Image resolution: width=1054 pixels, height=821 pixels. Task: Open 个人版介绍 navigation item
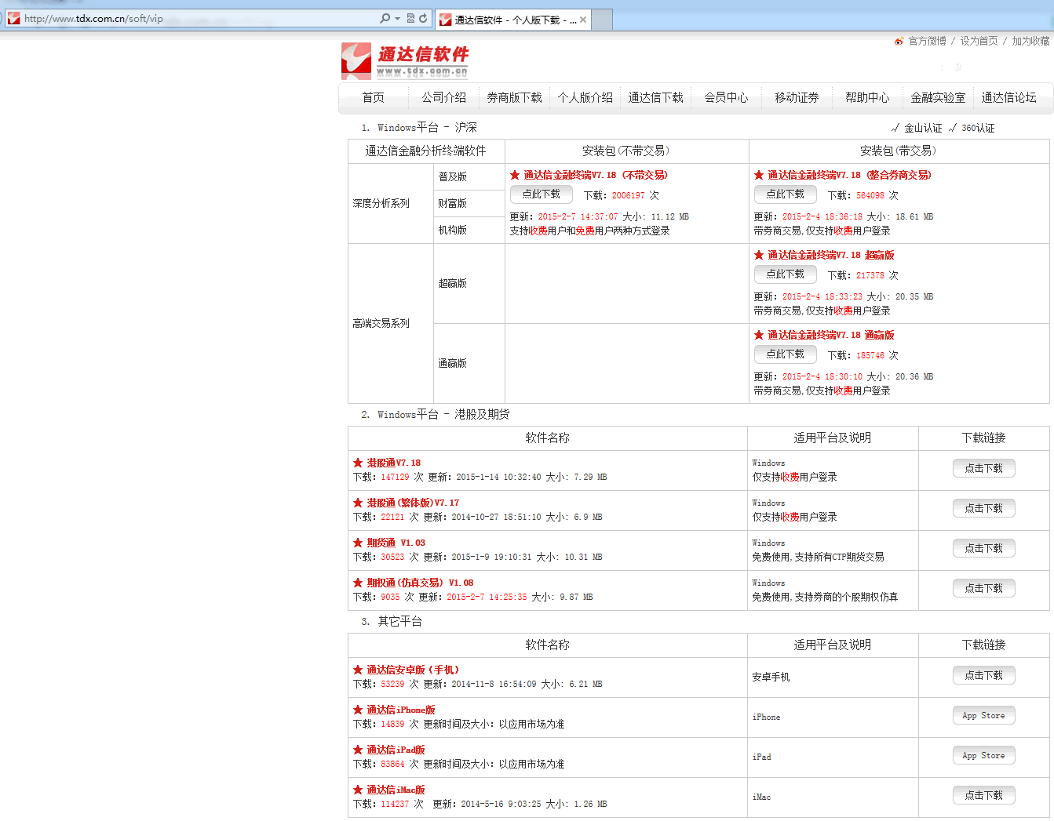point(585,97)
